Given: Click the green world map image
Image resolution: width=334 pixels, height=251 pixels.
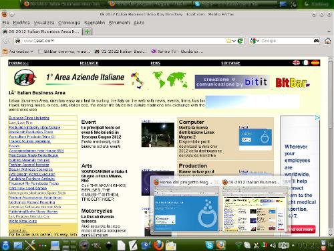Looking at the screenshot, I should (170, 80).
